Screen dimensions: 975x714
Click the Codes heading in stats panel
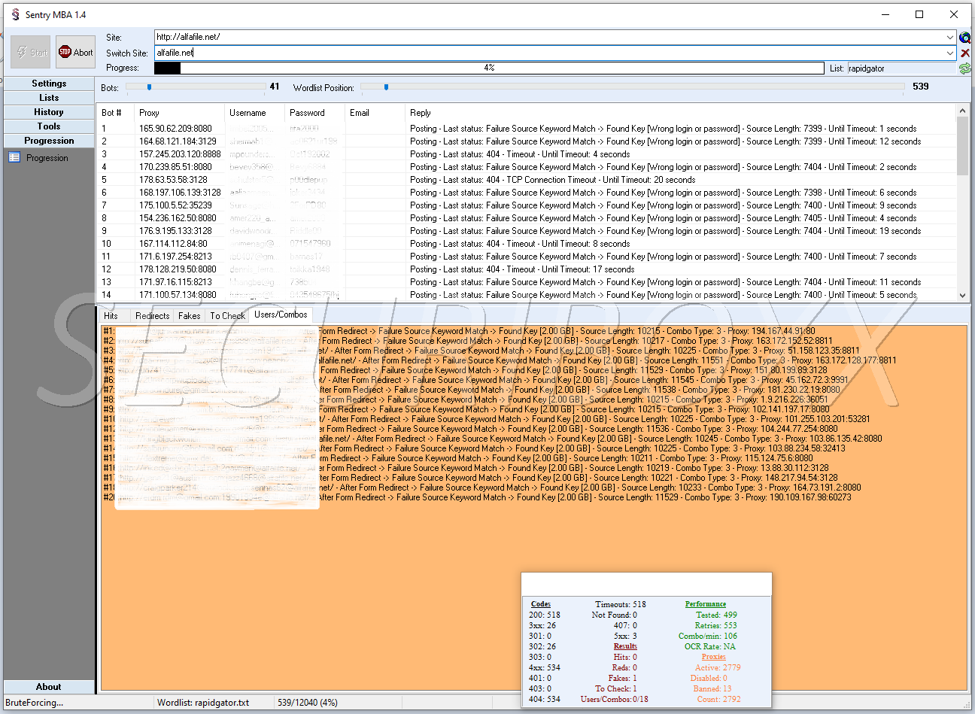[x=541, y=604]
